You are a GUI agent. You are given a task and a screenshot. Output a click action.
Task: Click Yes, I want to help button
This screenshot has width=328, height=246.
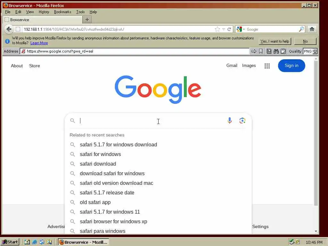coord(275,41)
